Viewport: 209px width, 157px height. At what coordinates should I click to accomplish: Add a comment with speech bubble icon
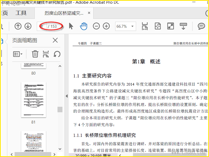pos(201,26)
